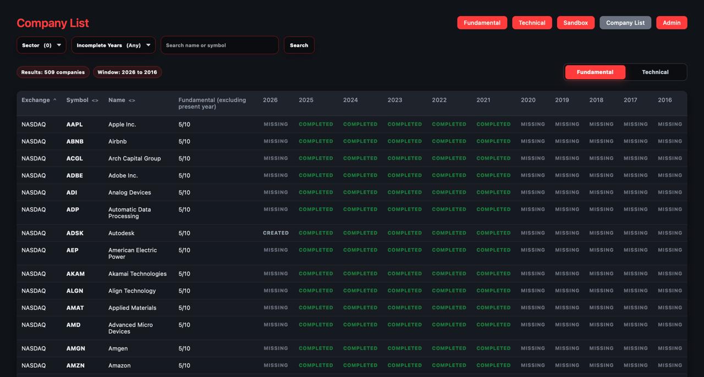The image size is (704, 377).
Task: Open the Incomplete Years dropdown
Action: (113, 45)
